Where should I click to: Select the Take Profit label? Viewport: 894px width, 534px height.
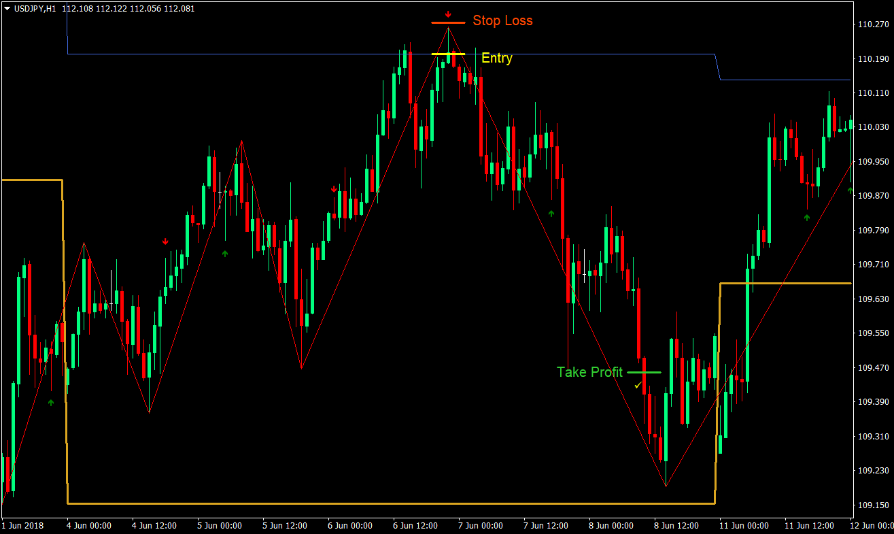(x=589, y=372)
